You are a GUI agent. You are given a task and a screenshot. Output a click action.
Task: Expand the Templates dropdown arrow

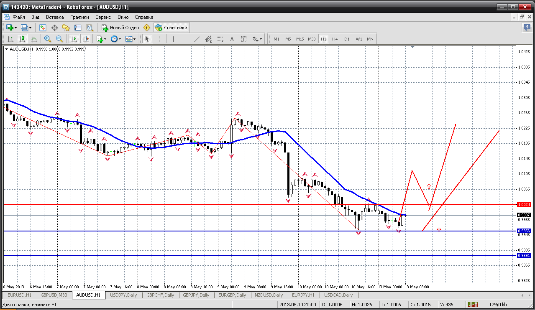coord(135,39)
